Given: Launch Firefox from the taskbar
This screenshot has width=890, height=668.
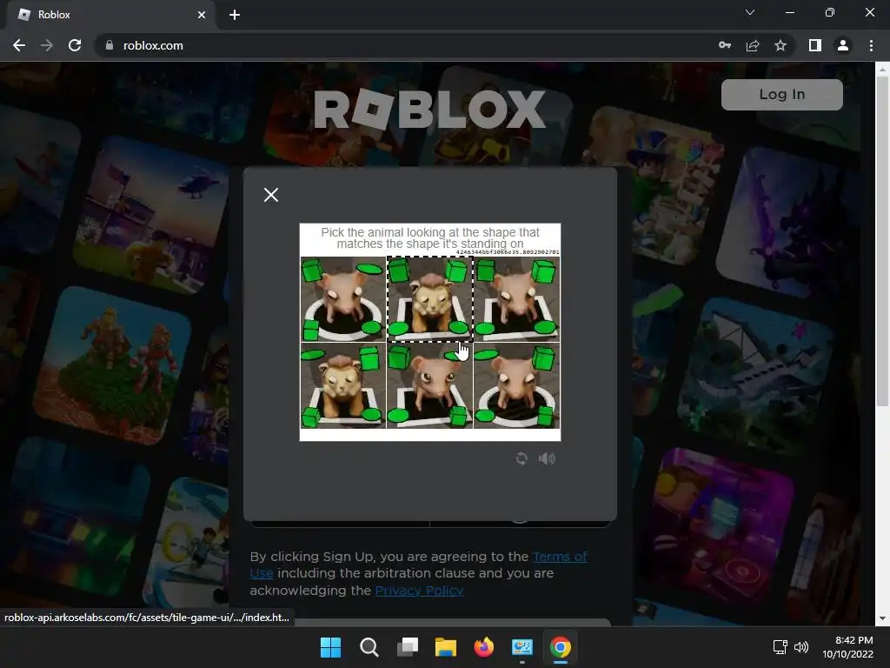Looking at the screenshot, I should coord(483,647).
